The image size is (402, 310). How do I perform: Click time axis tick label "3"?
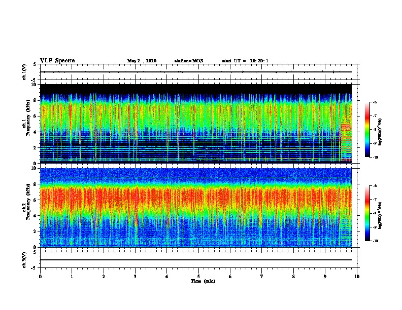click(135, 277)
